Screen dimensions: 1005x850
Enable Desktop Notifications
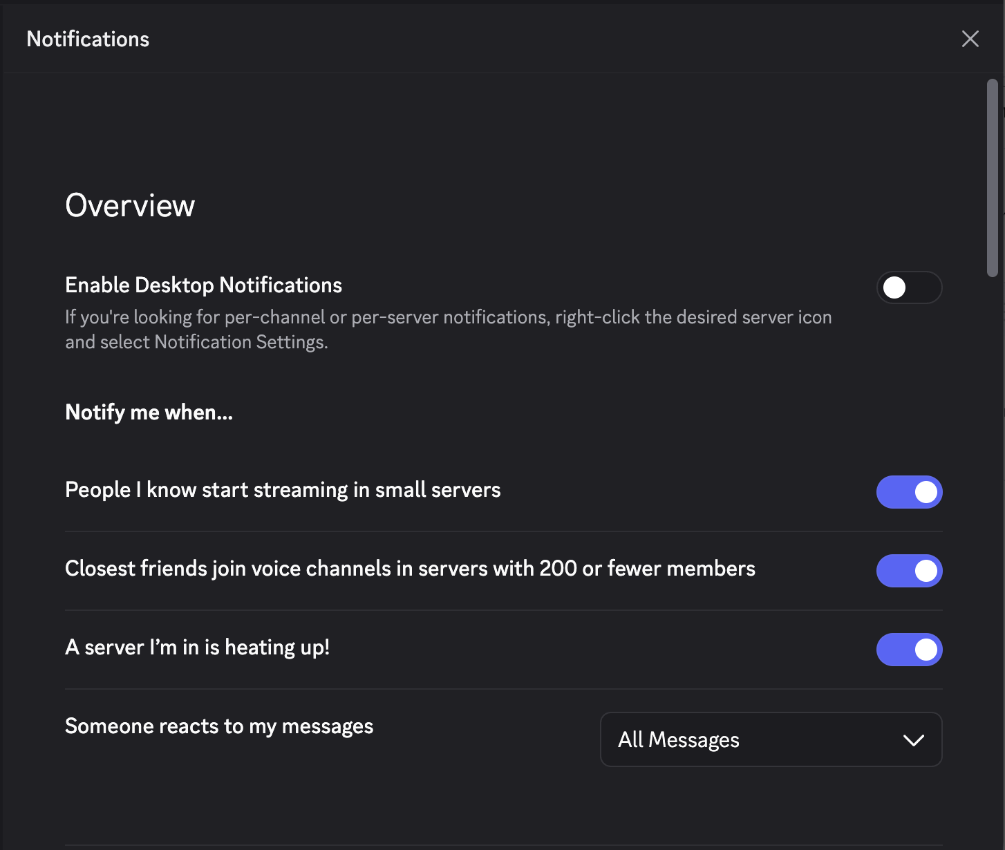(x=909, y=287)
